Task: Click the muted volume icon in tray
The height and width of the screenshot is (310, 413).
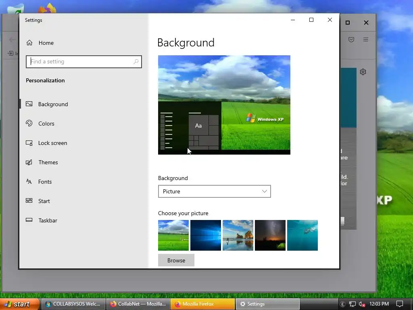Action: click(362, 304)
